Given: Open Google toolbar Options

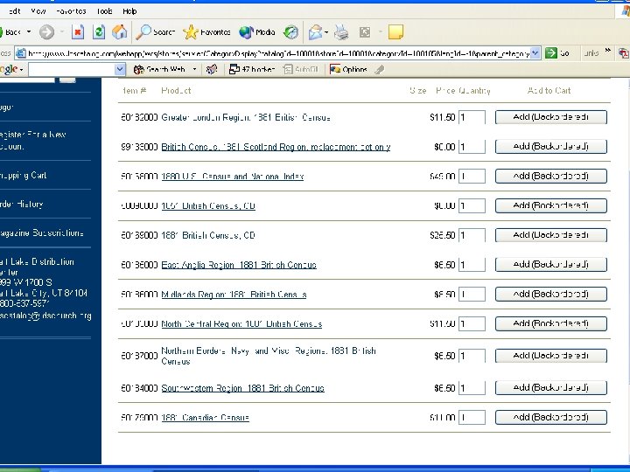Looking at the screenshot, I should click(x=348, y=69).
